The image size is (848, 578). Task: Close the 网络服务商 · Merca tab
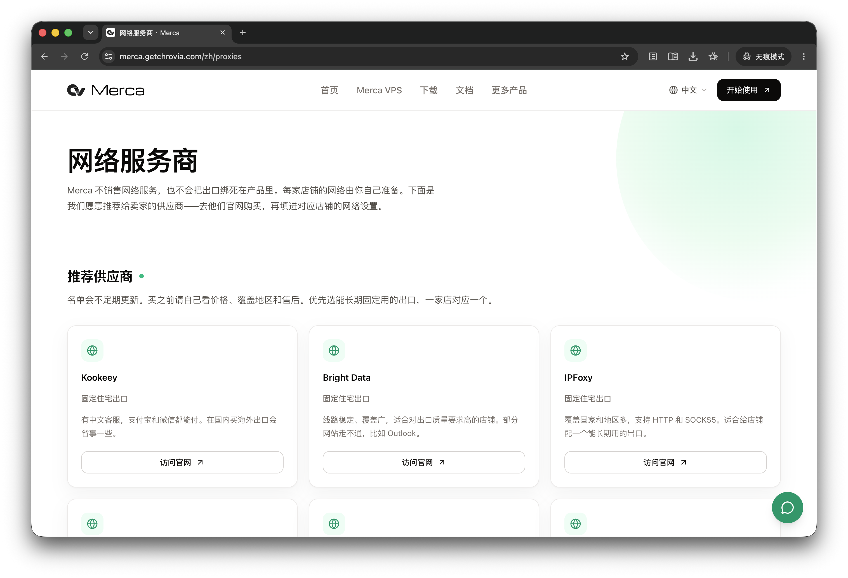(223, 33)
